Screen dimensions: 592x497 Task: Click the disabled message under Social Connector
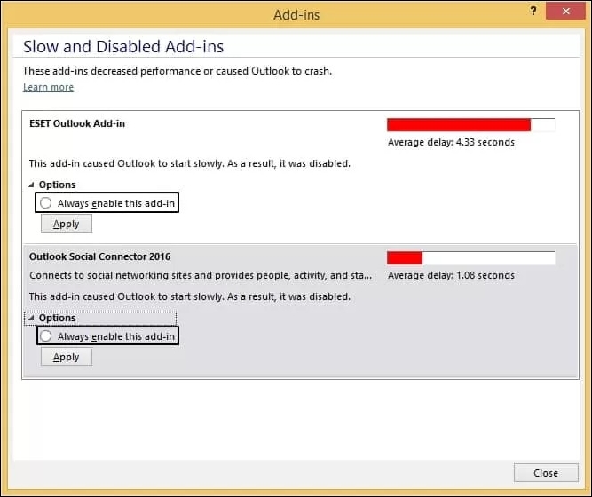coord(190,296)
